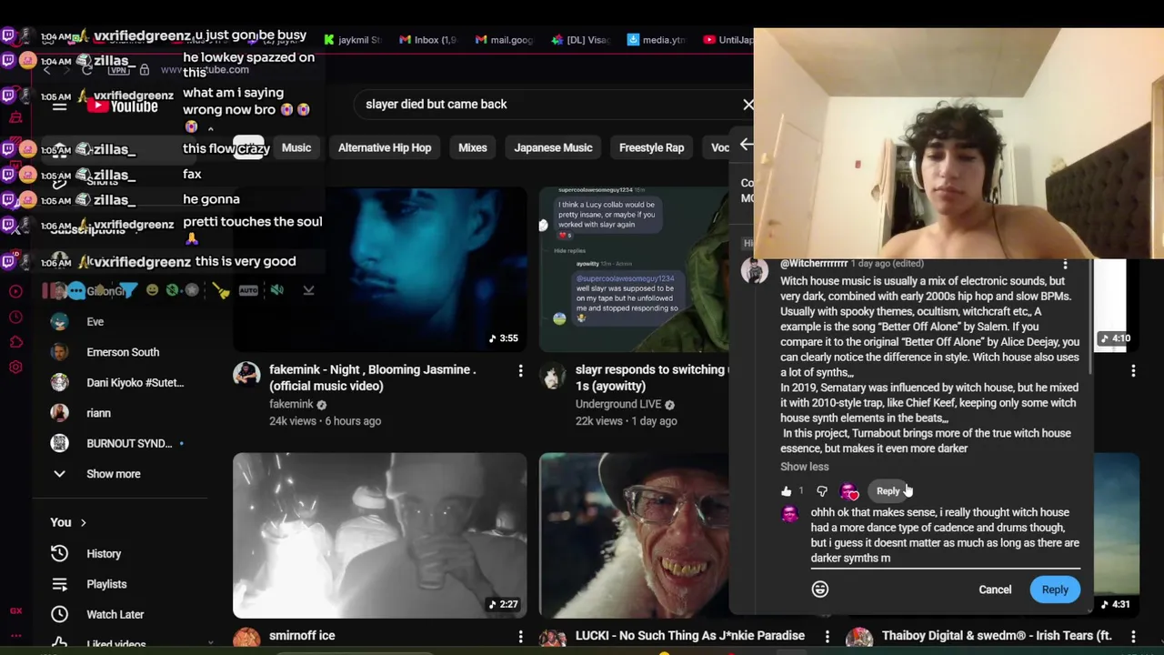Switch to the media.ytm browser tab

[656, 40]
